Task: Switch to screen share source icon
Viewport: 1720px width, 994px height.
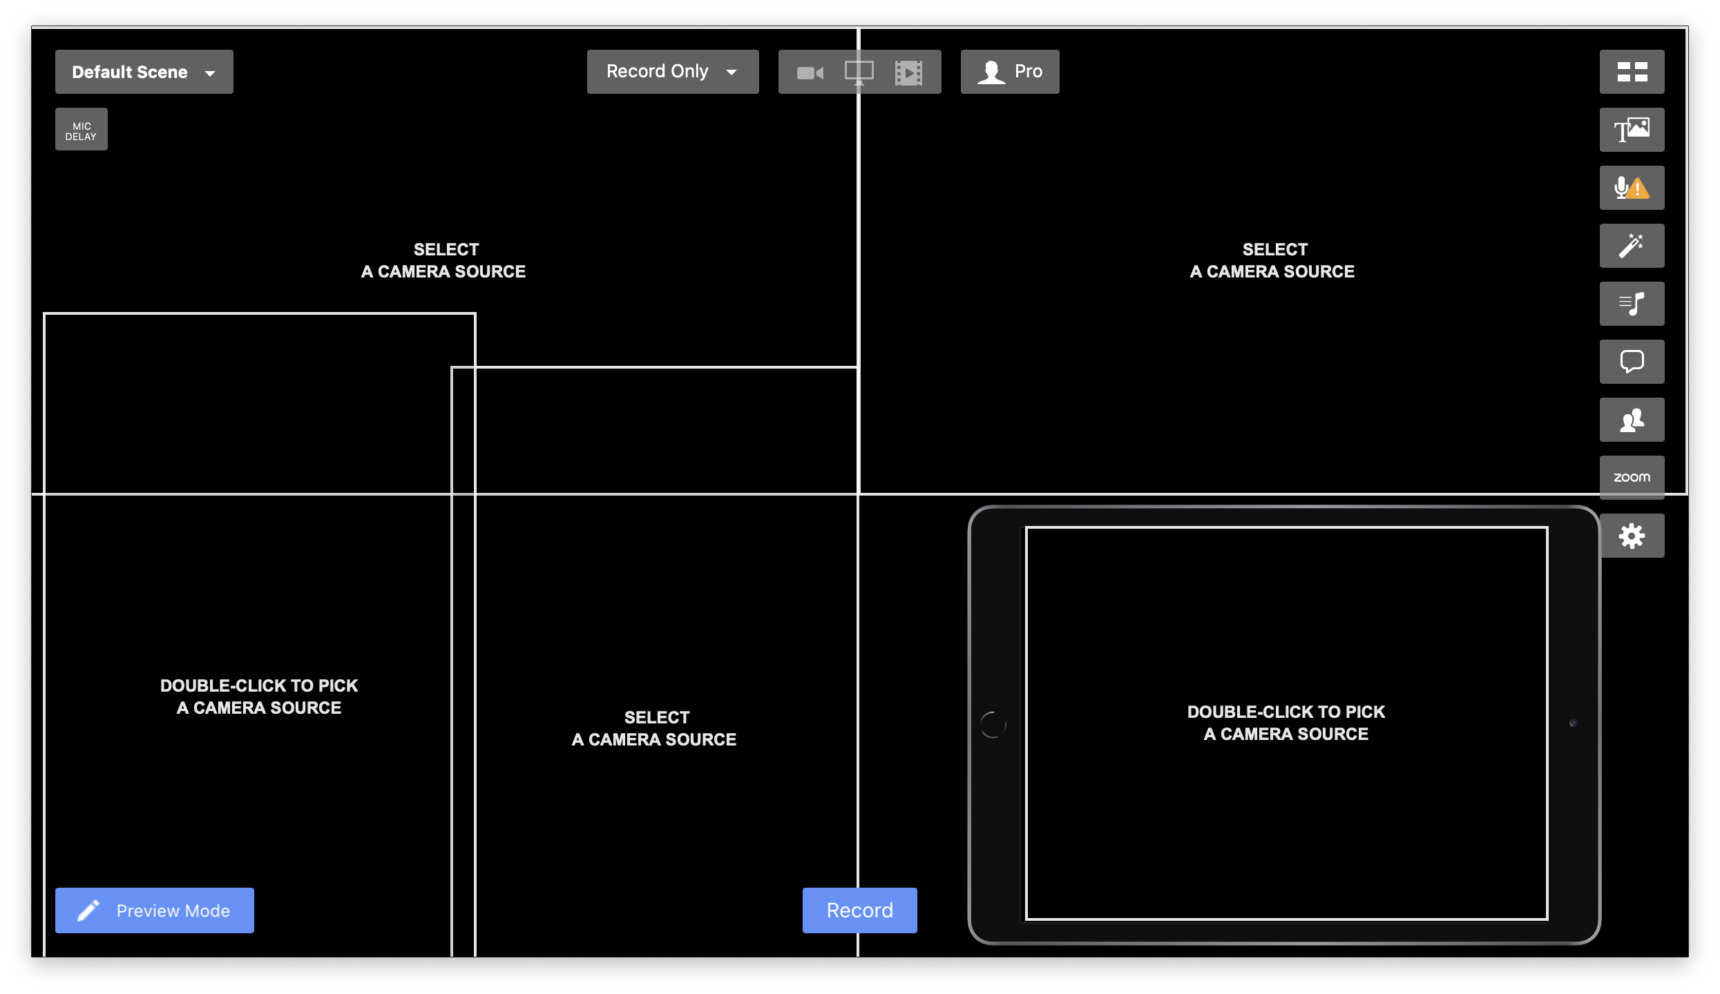Action: (x=859, y=72)
